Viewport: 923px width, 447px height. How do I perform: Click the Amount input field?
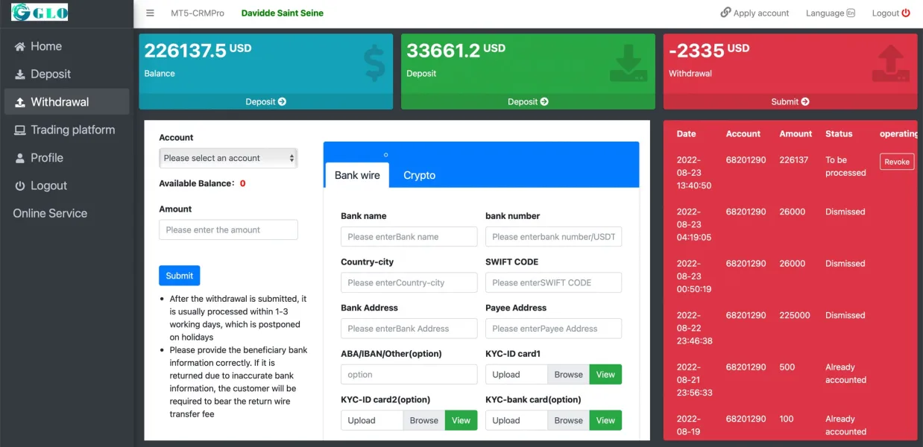[228, 229]
